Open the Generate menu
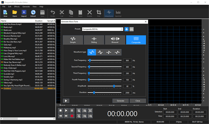 (26, 6)
